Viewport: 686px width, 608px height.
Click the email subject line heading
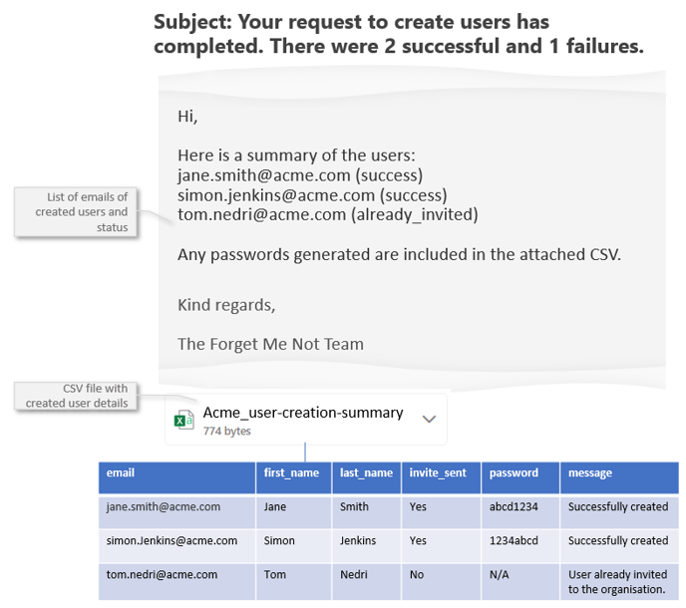[399, 34]
